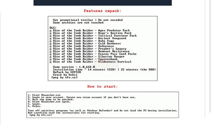The image size is (211, 125).
Task: Select the Tactical Survivor Pack row
Action: point(93,35)
